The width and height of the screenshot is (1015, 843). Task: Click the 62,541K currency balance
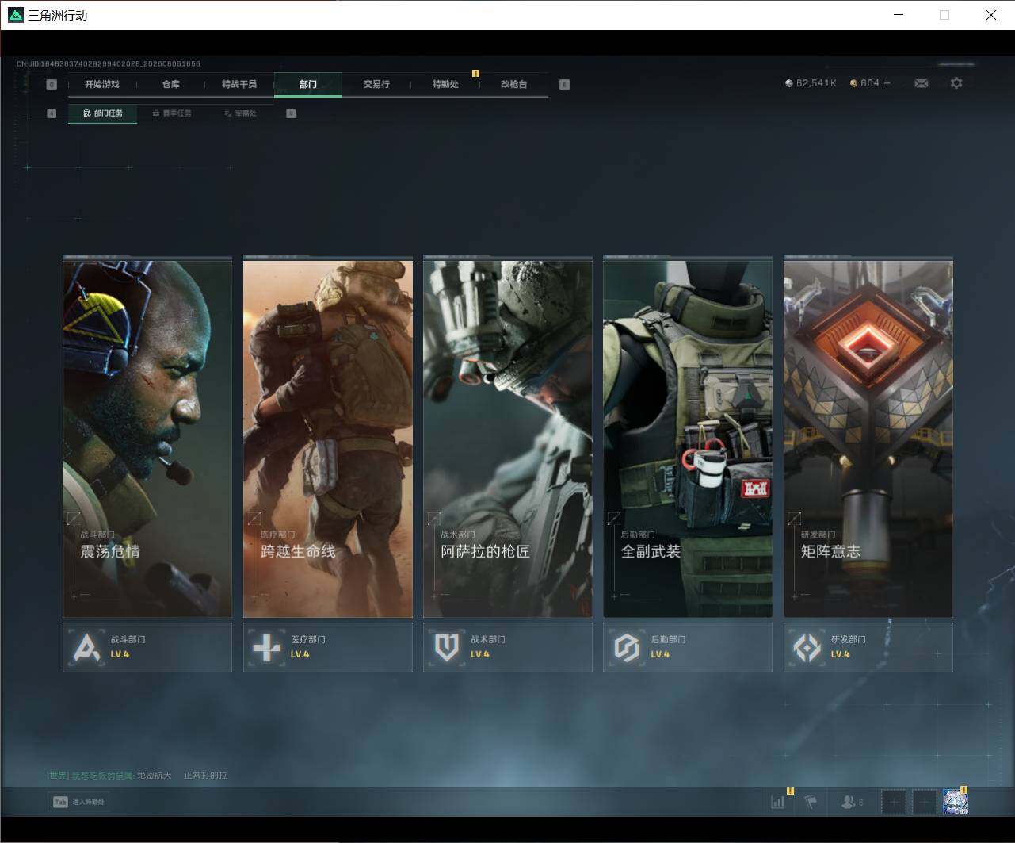click(x=815, y=83)
